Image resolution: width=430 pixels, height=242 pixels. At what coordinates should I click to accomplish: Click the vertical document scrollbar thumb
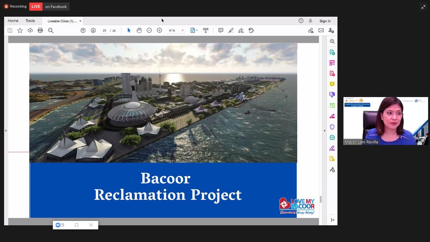pos(321,199)
